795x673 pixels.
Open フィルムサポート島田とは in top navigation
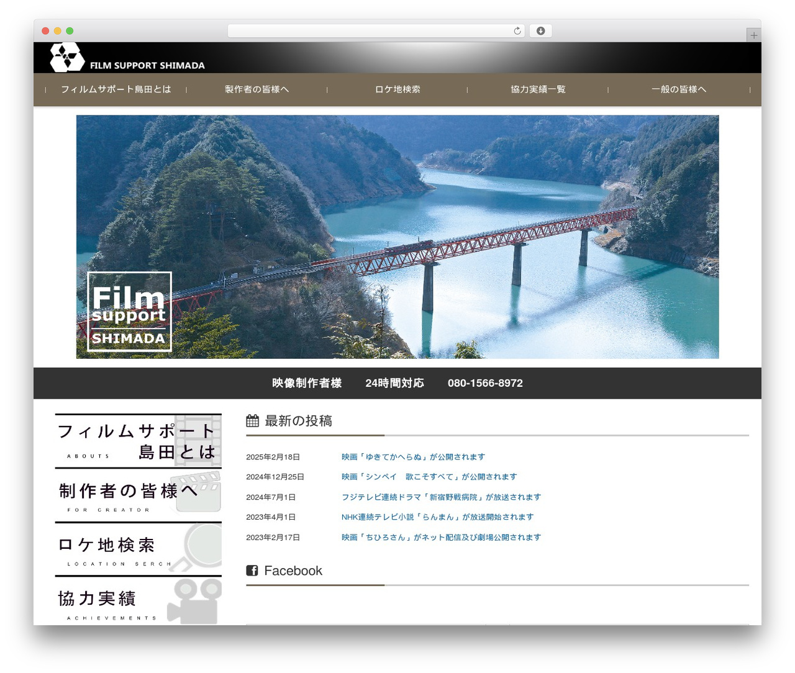click(116, 89)
